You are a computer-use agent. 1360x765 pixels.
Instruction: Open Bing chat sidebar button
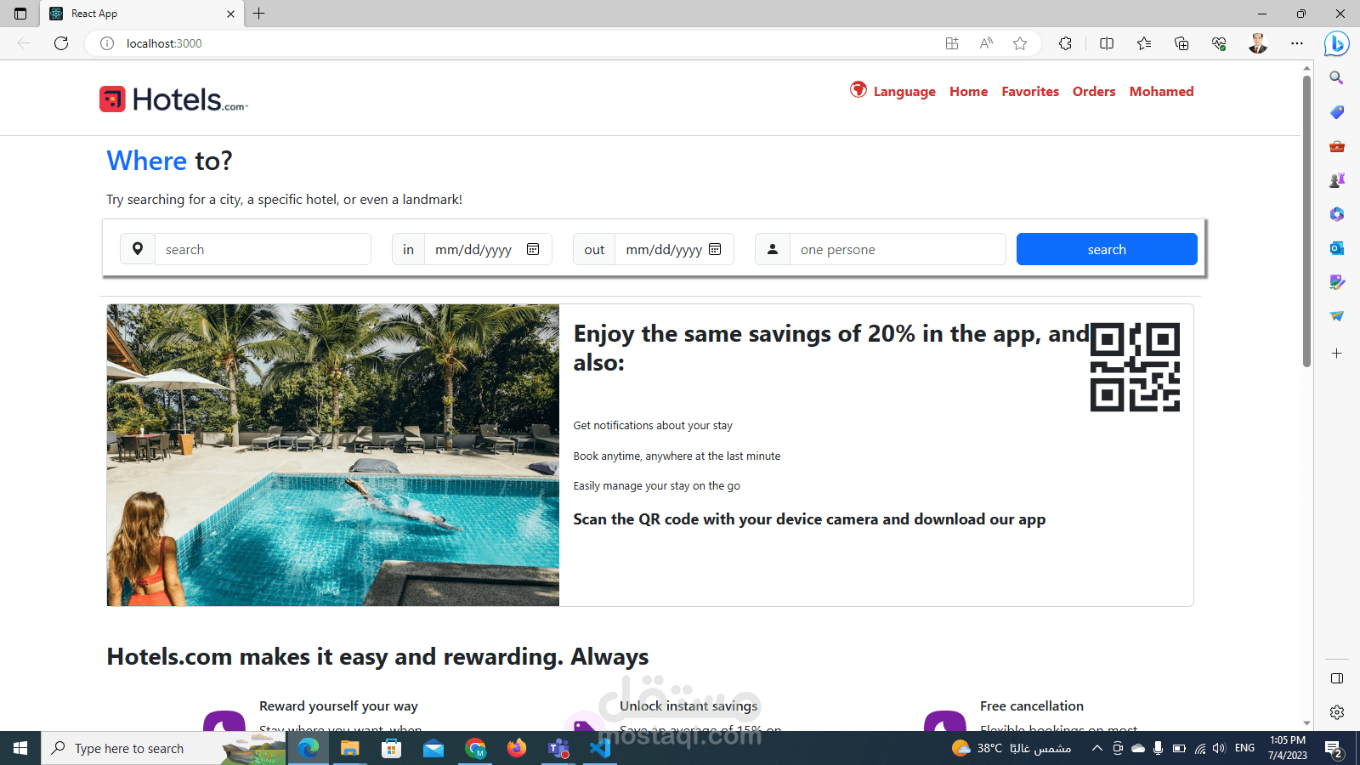click(1337, 43)
